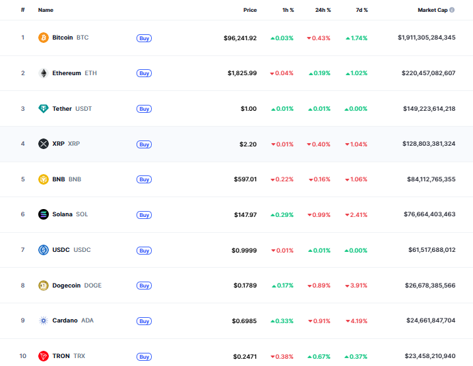Click market cap $84,112,765,355

tap(431, 179)
